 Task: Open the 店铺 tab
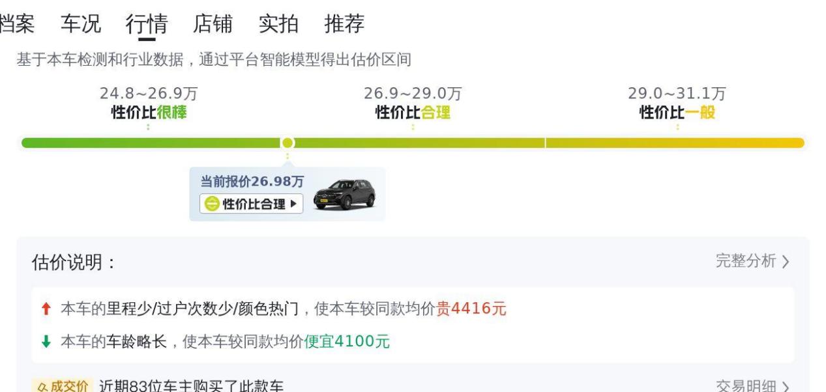coord(213,24)
